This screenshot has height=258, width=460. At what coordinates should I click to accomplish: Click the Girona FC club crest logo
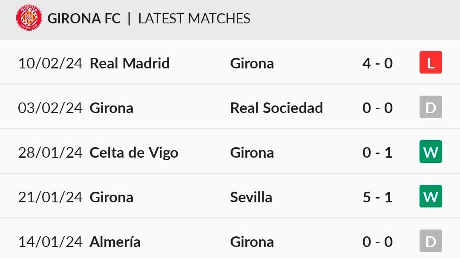click(x=29, y=18)
